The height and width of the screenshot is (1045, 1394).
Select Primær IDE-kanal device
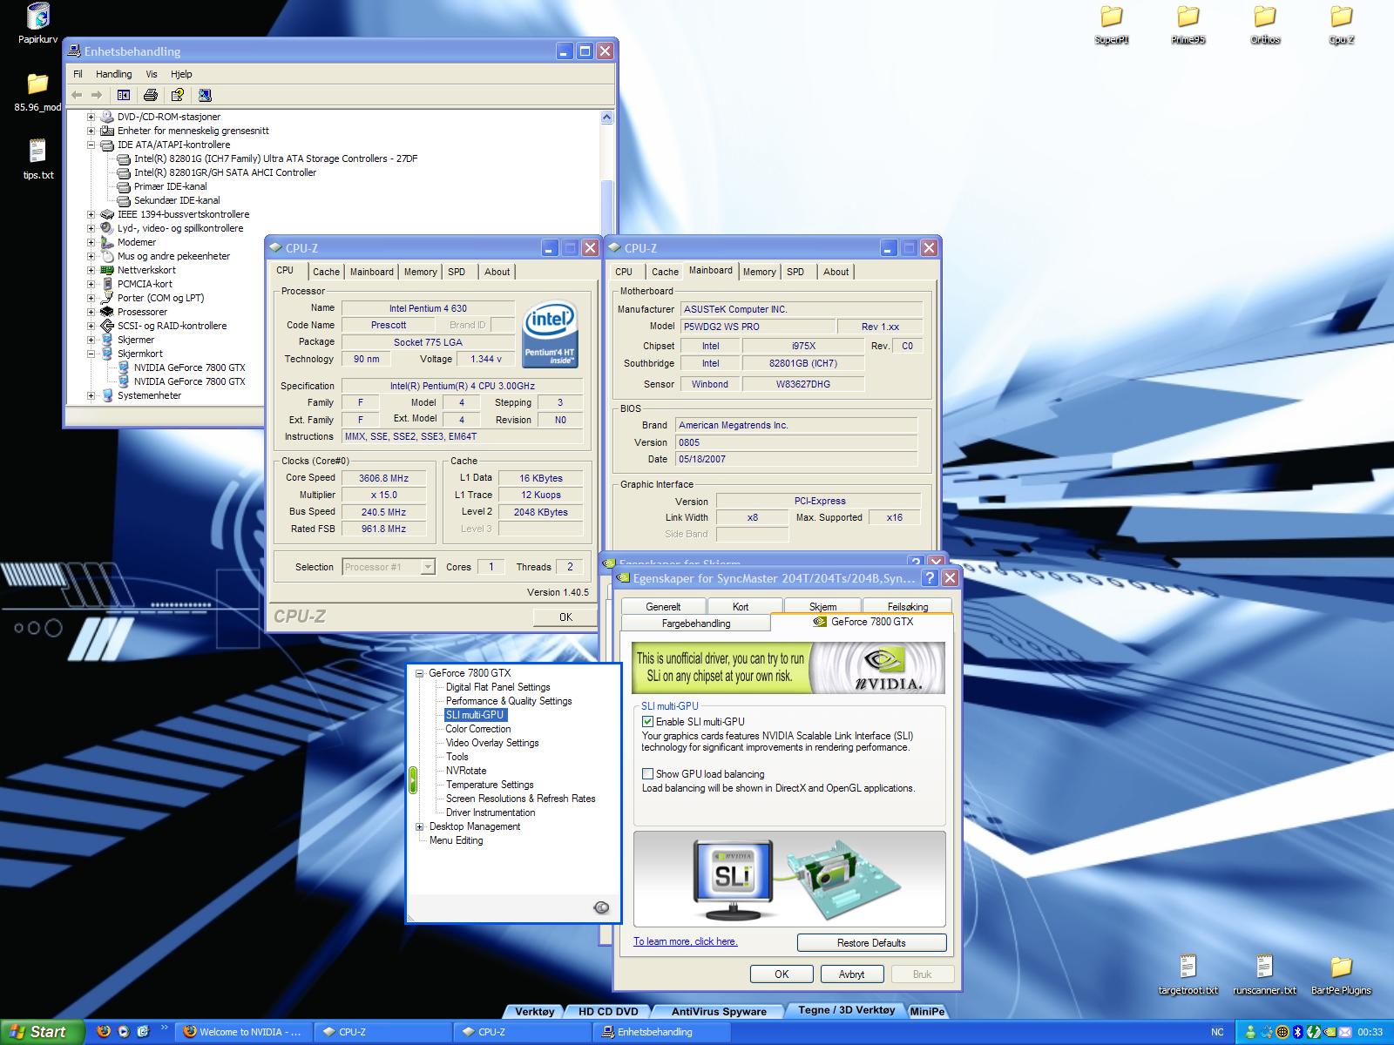tap(171, 186)
